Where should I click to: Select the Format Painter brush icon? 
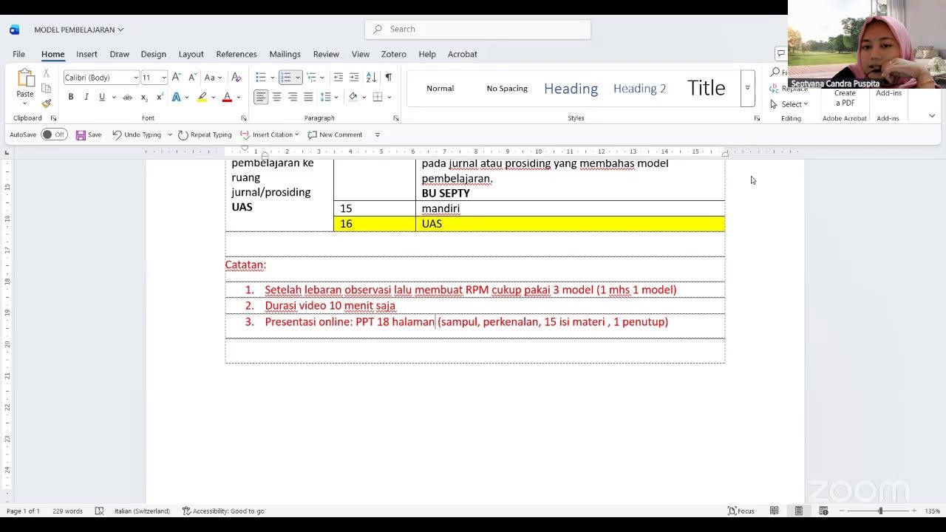coord(46,103)
